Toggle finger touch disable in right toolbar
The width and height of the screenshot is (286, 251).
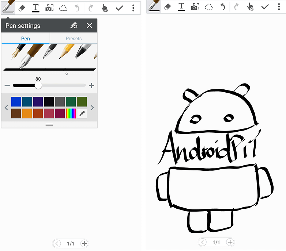coord(250,7)
